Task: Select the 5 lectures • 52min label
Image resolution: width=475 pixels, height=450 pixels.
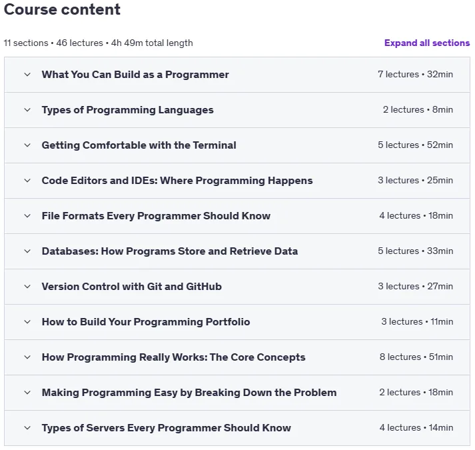Action: click(415, 145)
